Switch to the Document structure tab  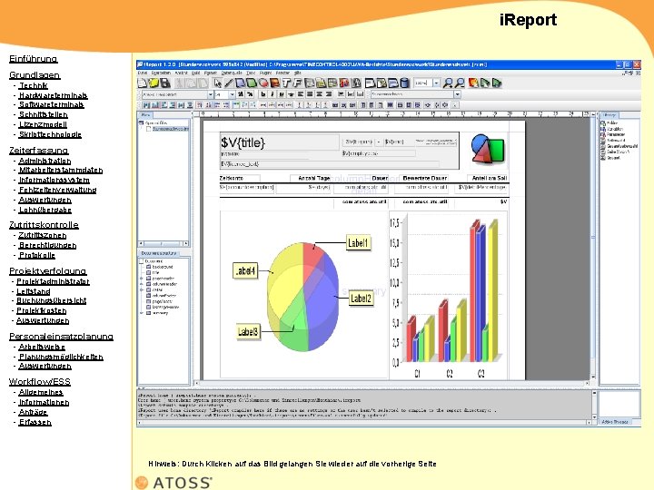pyautogui.click(x=158, y=253)
